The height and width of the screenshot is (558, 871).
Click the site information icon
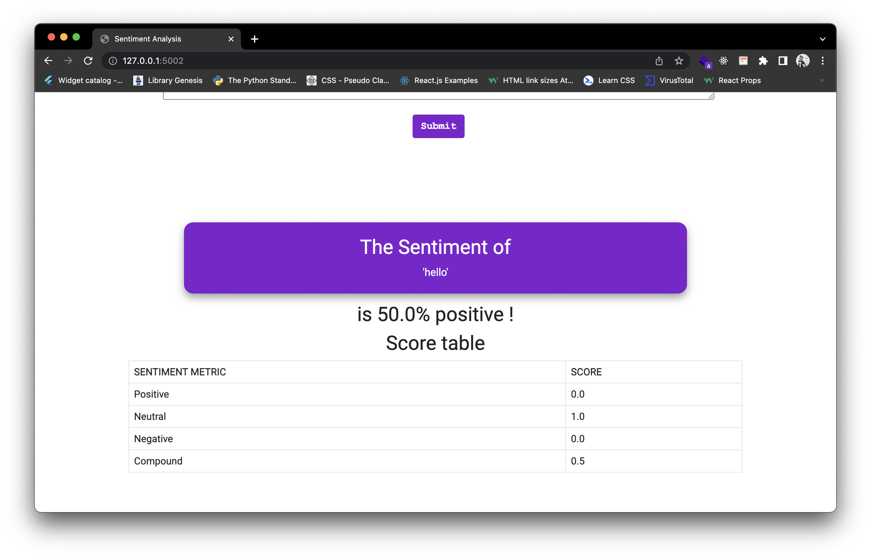coord(113,61)
